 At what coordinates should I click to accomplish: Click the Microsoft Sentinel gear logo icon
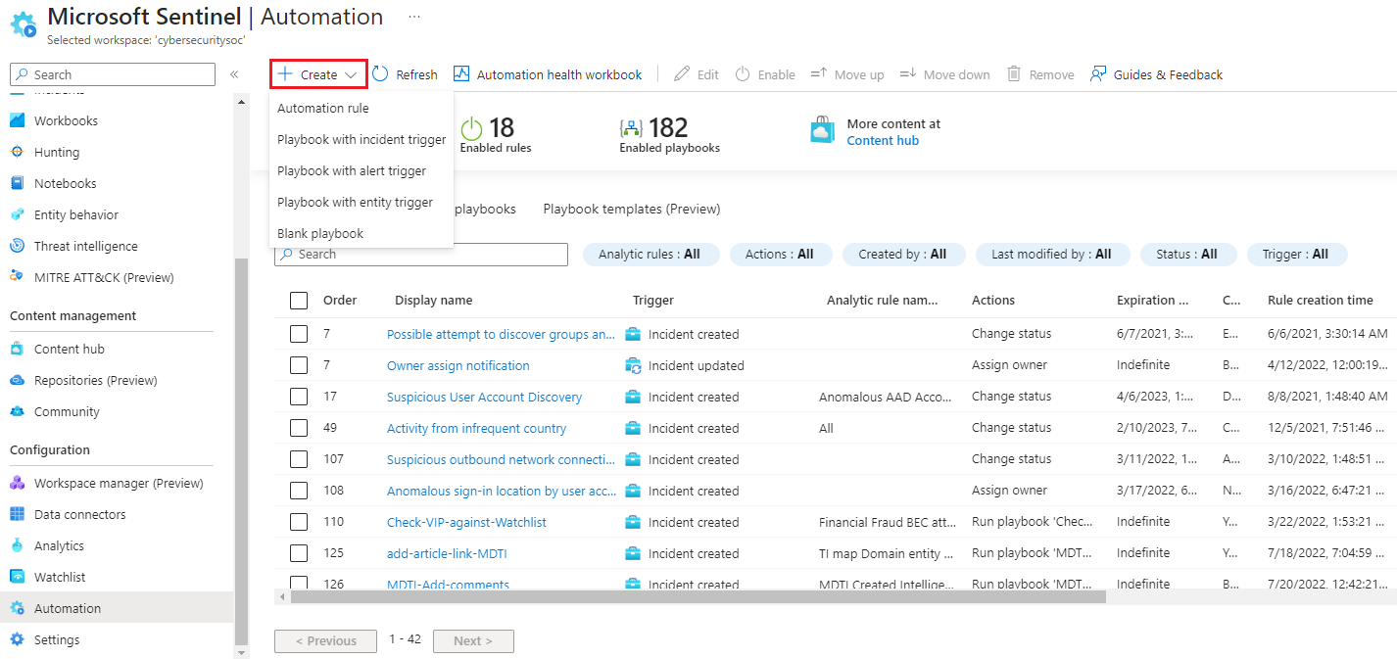[24, 25]
